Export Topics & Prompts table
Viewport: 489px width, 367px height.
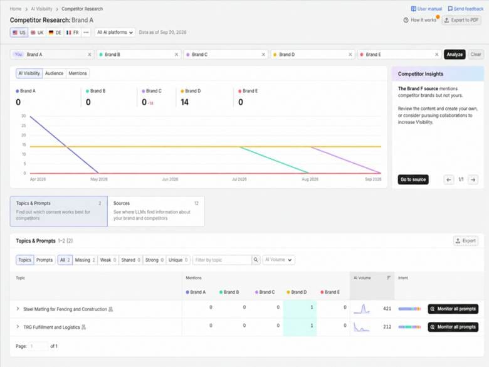[466, 241]
